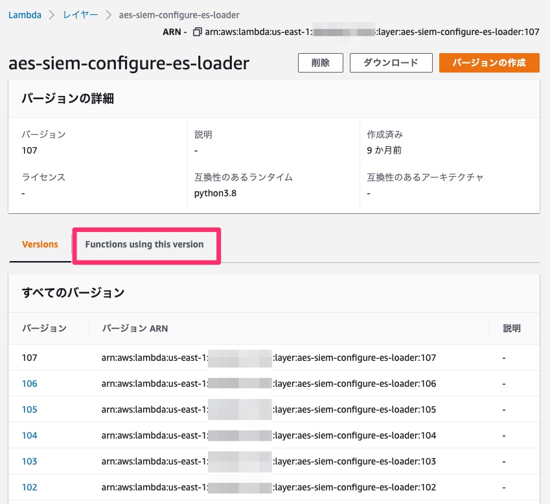Open version 104 link

point(29,435)
